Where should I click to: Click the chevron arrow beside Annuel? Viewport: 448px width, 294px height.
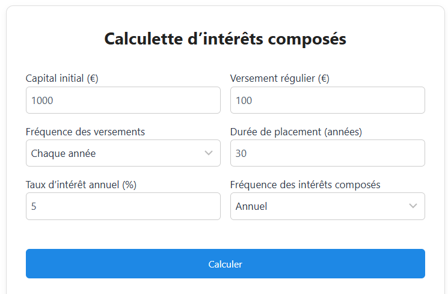pos(413,206)
